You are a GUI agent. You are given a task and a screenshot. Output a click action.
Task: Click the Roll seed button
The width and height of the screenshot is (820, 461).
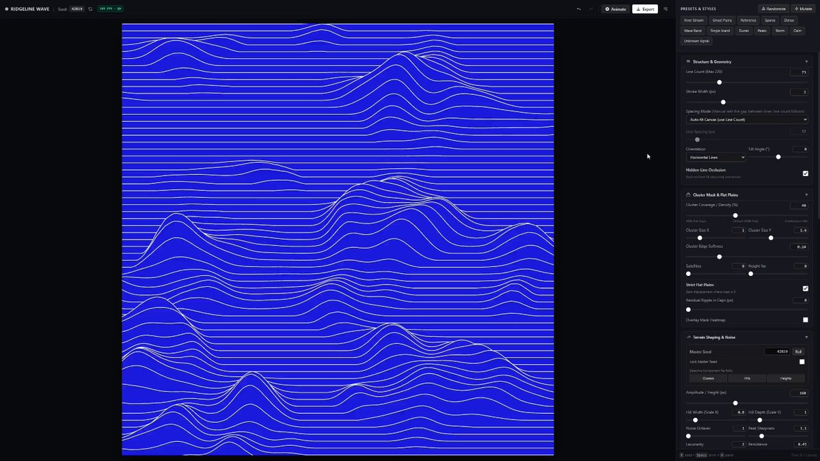coord(798,352)
